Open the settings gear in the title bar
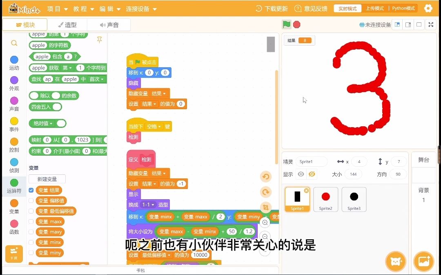Screen dimensions: 441x275 (428, 8)
